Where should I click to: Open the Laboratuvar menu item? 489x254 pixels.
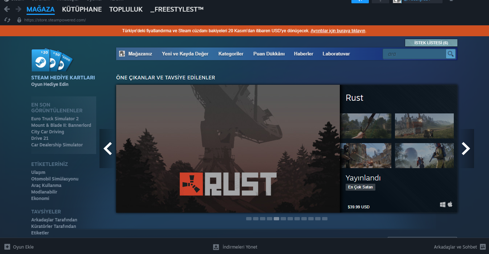point(336,54)
